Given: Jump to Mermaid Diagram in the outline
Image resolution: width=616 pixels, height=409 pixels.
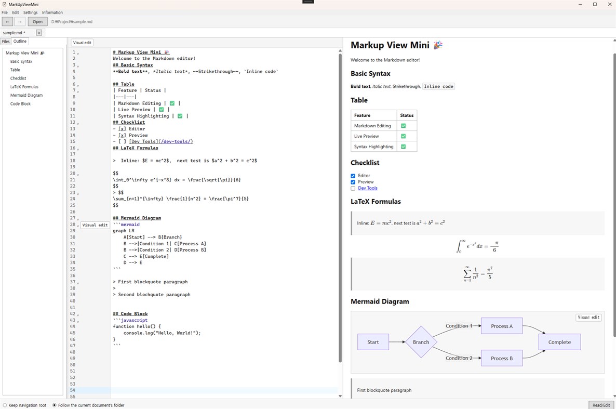Looking at the screenshot, I should coord(26,95).
